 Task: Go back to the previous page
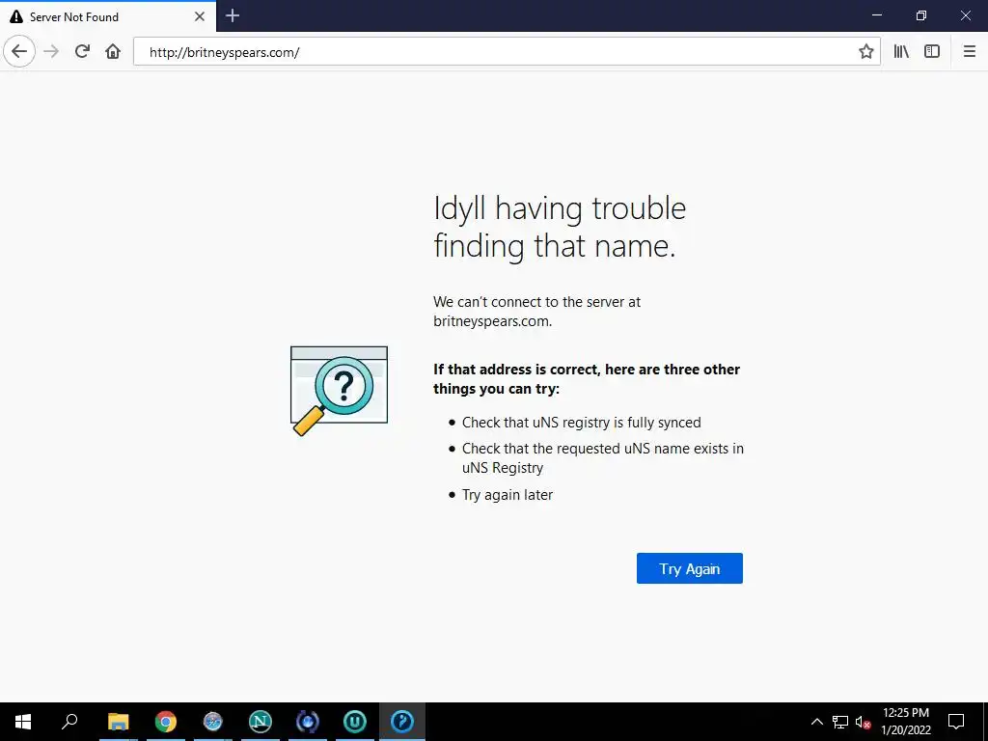point(19,52)
